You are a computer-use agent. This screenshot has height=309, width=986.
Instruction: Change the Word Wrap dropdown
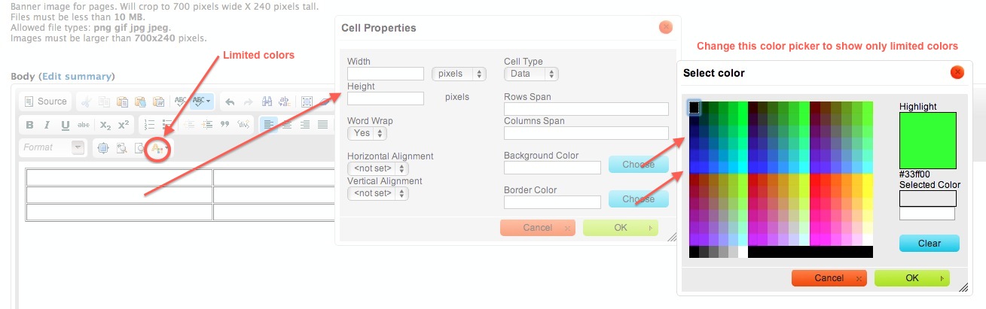tap(367, 133)
